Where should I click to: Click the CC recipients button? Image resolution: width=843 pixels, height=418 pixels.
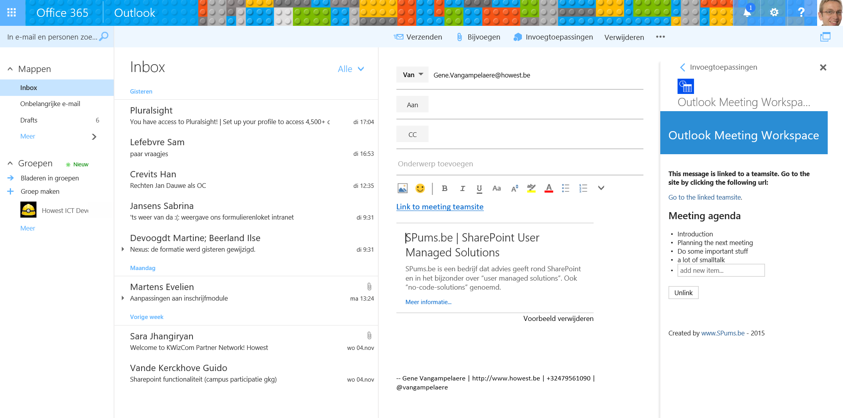[412, 134]
